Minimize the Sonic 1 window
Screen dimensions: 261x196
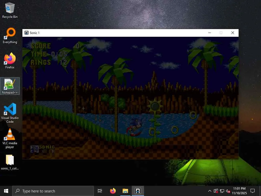[210, 33]
